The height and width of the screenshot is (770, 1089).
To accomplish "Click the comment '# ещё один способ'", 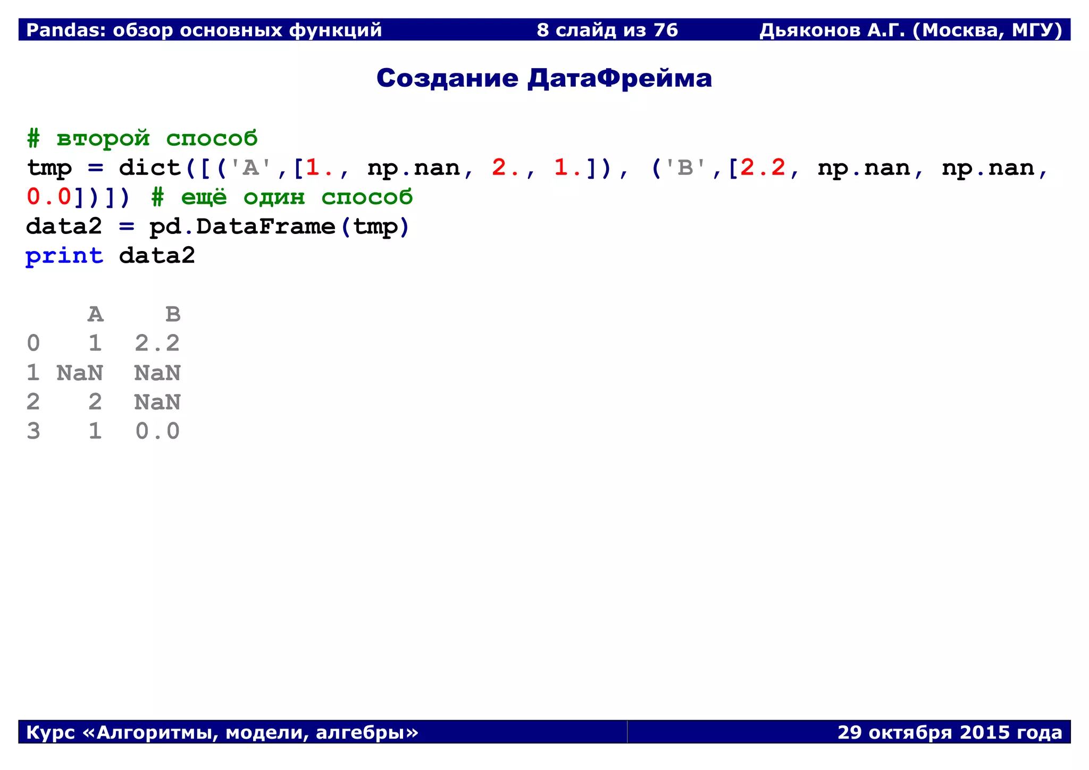I will point(282,197).
